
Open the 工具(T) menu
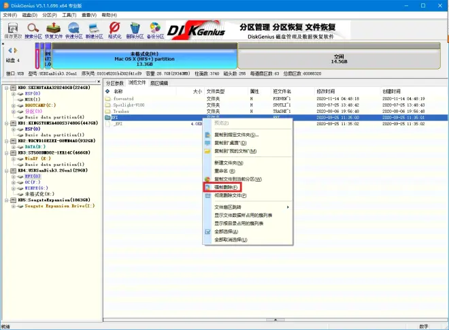click(x=69, y=15)
